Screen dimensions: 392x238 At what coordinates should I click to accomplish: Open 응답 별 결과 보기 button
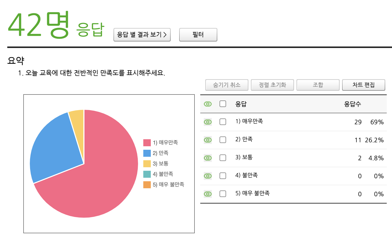pos(142,35)
